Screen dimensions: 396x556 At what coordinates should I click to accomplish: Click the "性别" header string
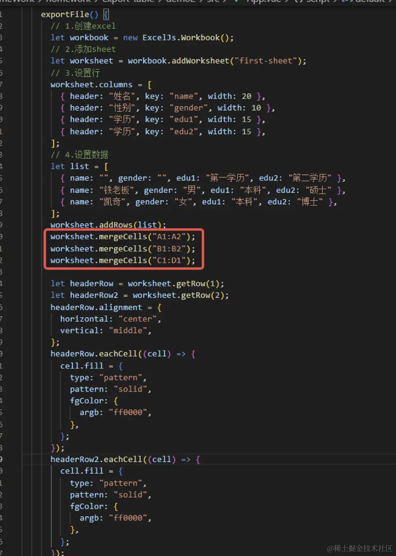(122, 108)
